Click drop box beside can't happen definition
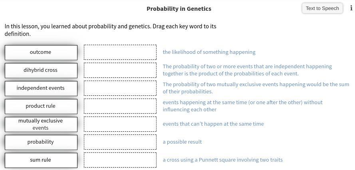The width and height of the screenshot is (355, 170). click(120, 124)
